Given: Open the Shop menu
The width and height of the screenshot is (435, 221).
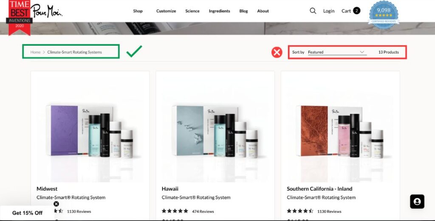Looking at the screenshot, I should click(138, 11).
